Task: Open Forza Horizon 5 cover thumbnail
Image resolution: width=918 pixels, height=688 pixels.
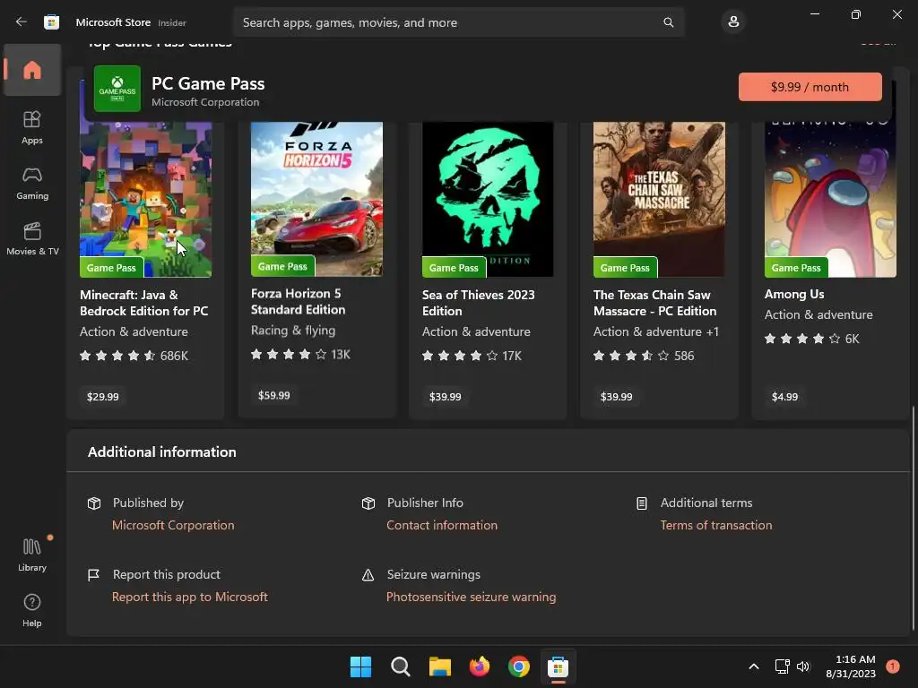Action: 316,199
